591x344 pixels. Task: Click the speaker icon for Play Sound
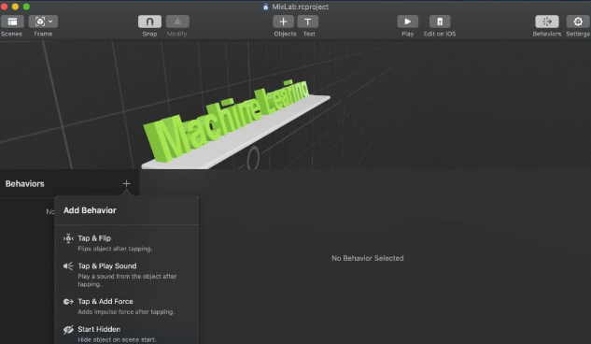[68, 265]
